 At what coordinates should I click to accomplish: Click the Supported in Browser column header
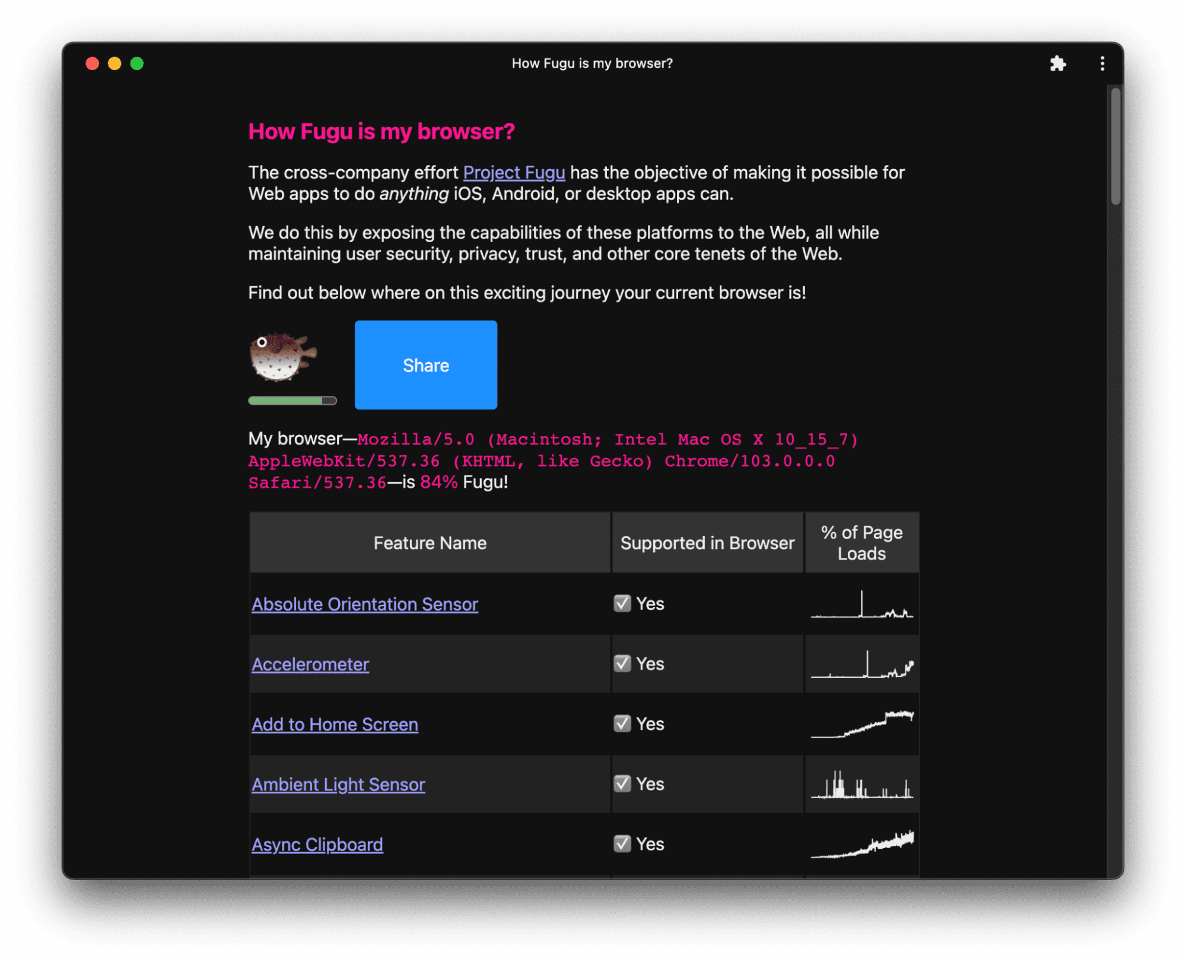coord(707,542)
